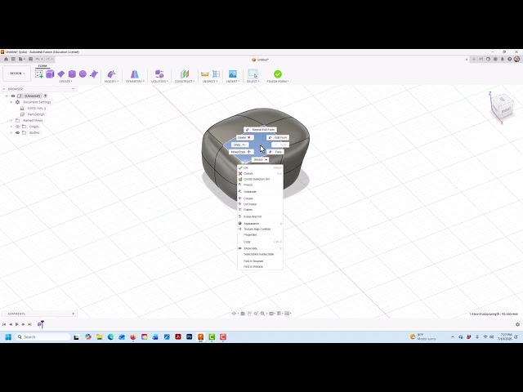Viewport: 523px width, 392px height.
Task: Click the Grid and Snaps icon
Action: click(279, 314)
